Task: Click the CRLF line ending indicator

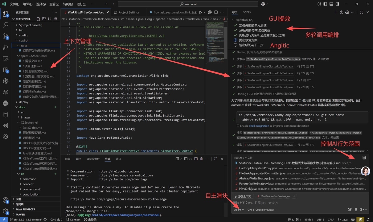Action: (x=331, y=220)
